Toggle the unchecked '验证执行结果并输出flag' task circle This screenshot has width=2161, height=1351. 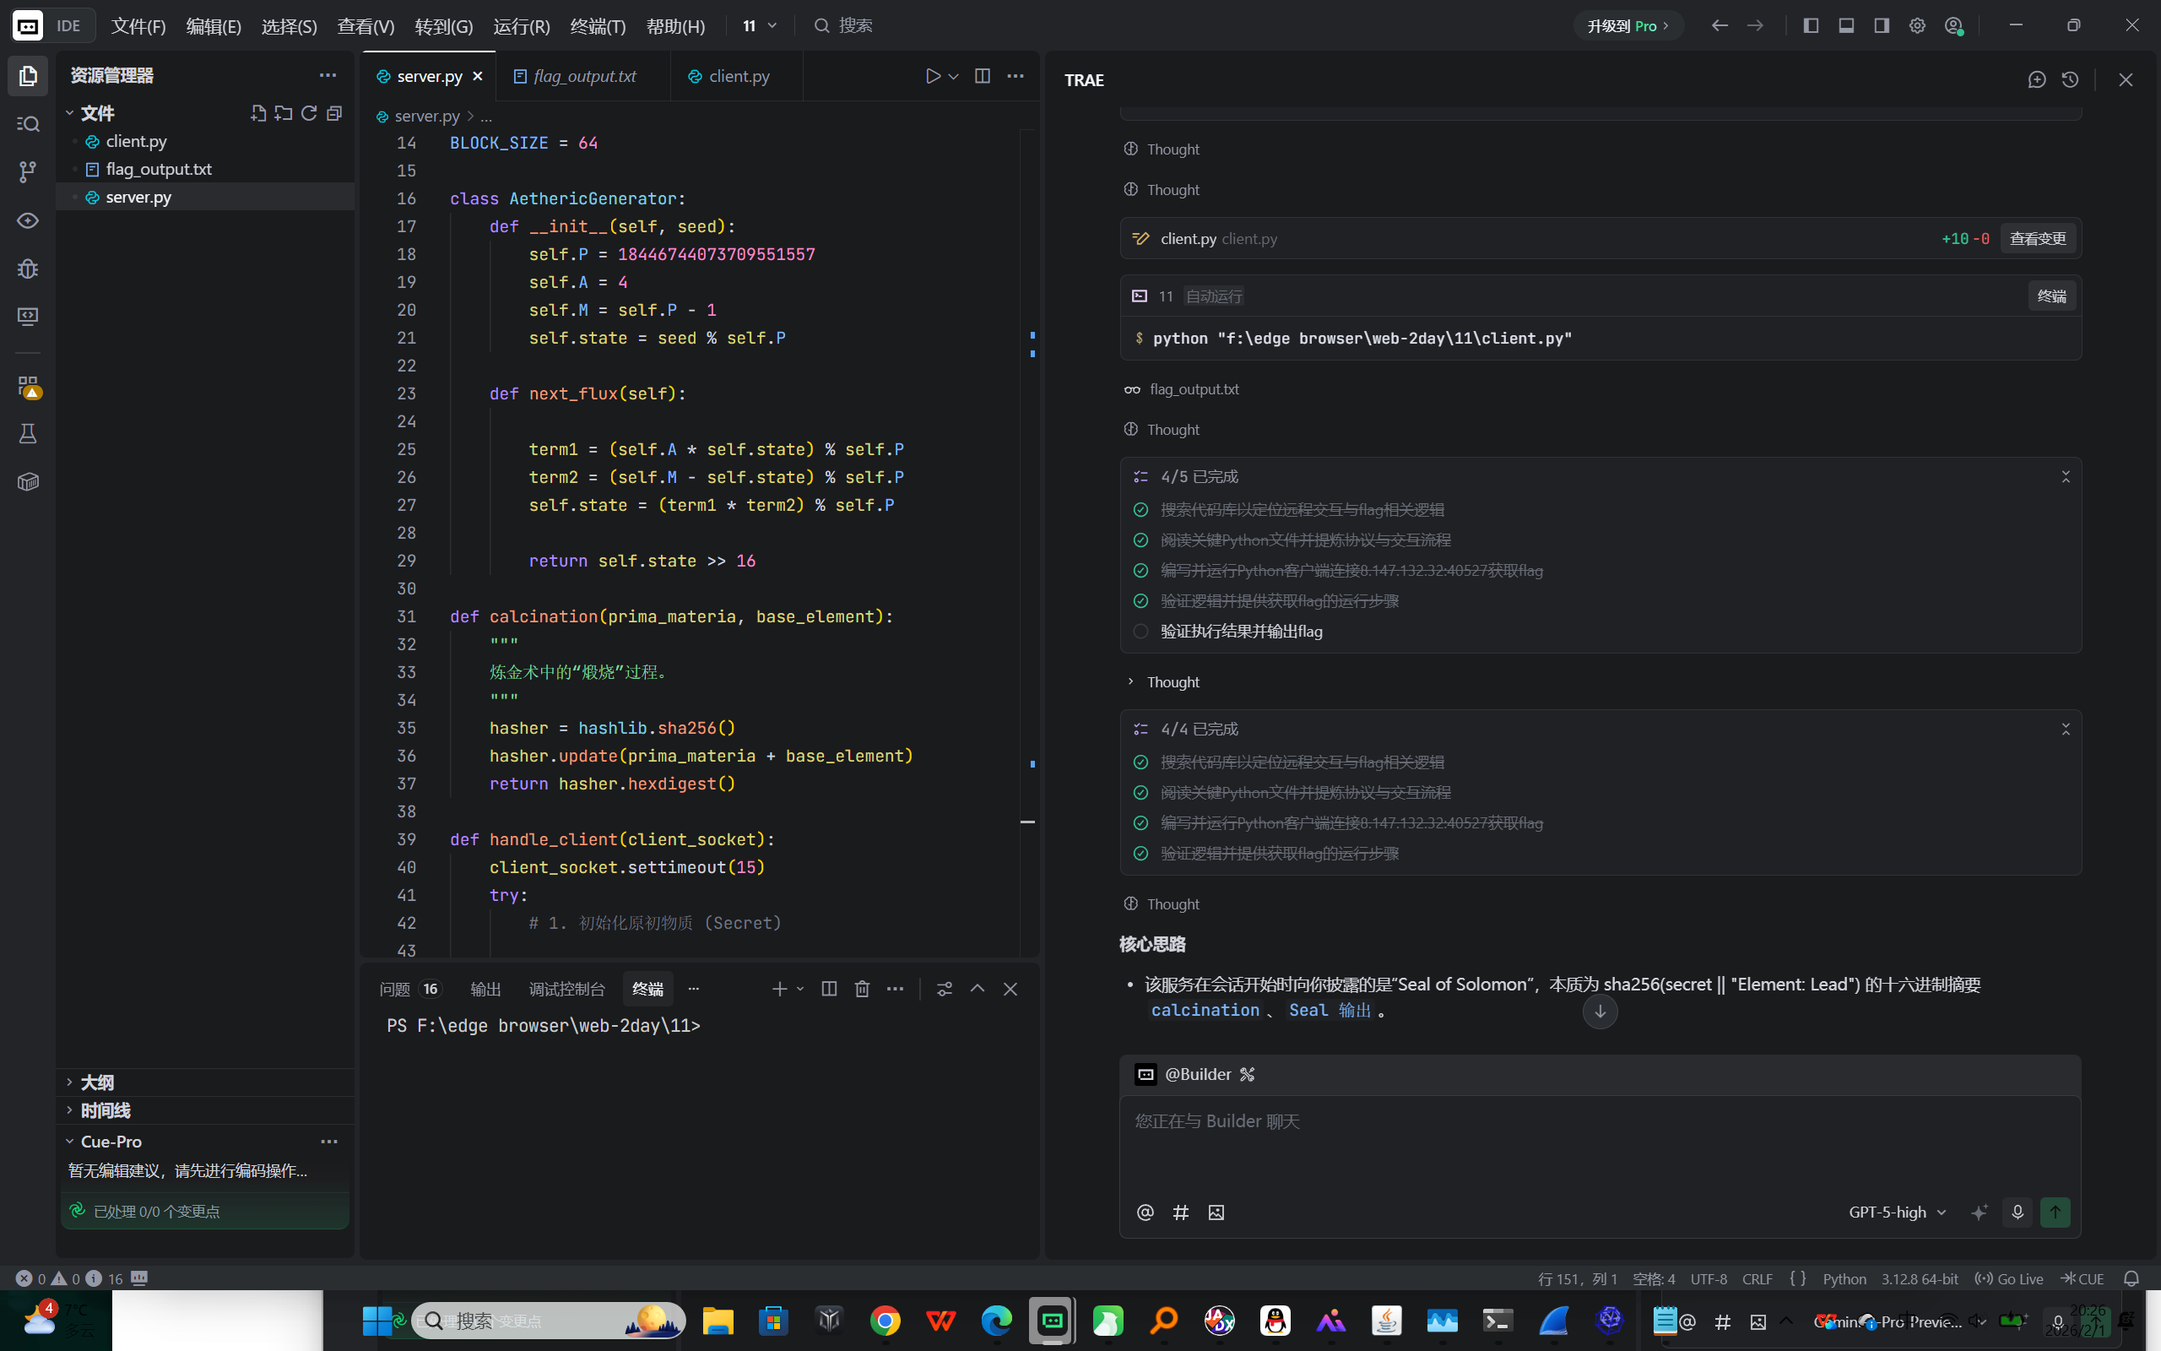click(x=1140, y=632)
